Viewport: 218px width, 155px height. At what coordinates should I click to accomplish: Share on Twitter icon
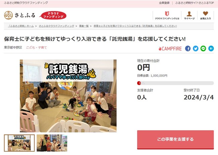click(196, 49)
